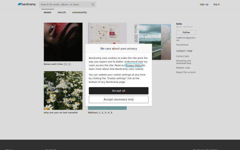Open the diagram-style album cover with red box
The width and height of the screenshot is (240, 150).
pos(107,33)
